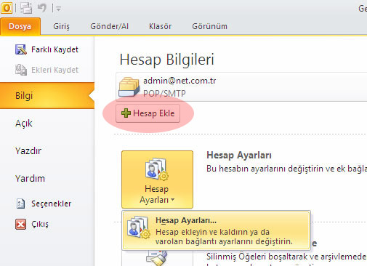This screenshot has height=266, width=367.
Task: Click the Outlook application icon in title bar
Action: (7, 8)
